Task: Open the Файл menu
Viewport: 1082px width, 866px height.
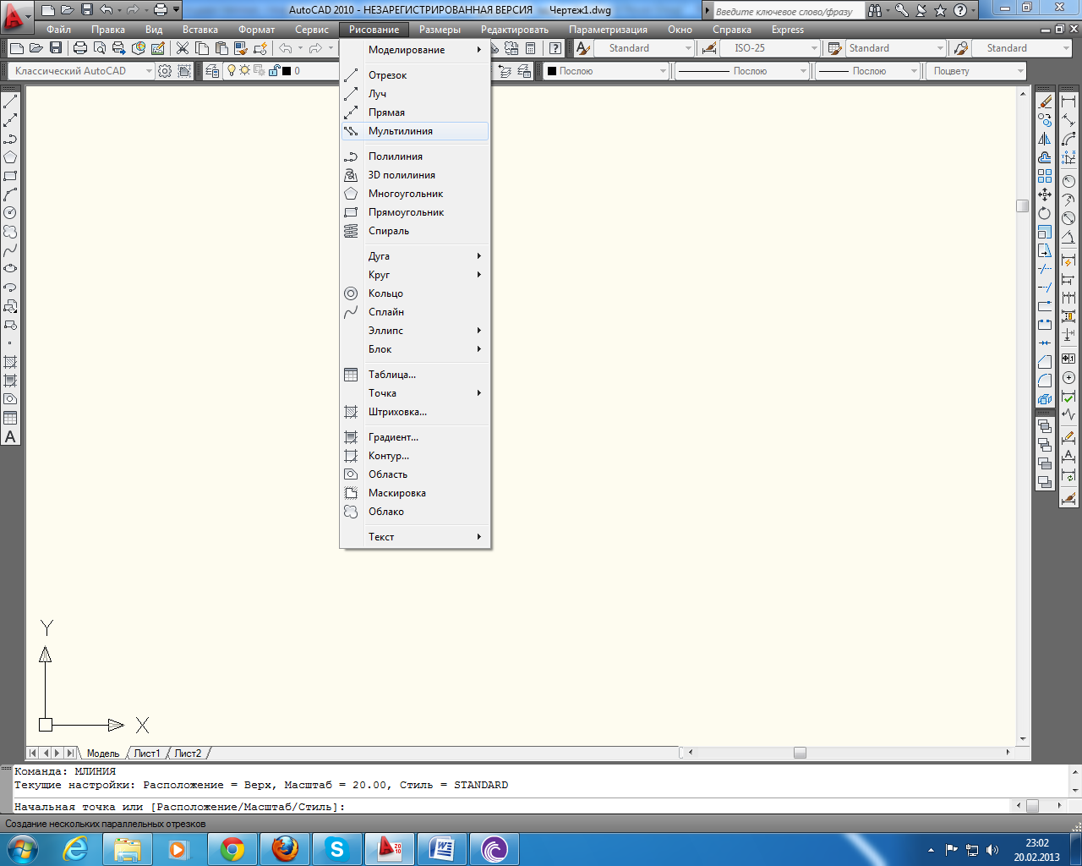Action: pos(59,30)
